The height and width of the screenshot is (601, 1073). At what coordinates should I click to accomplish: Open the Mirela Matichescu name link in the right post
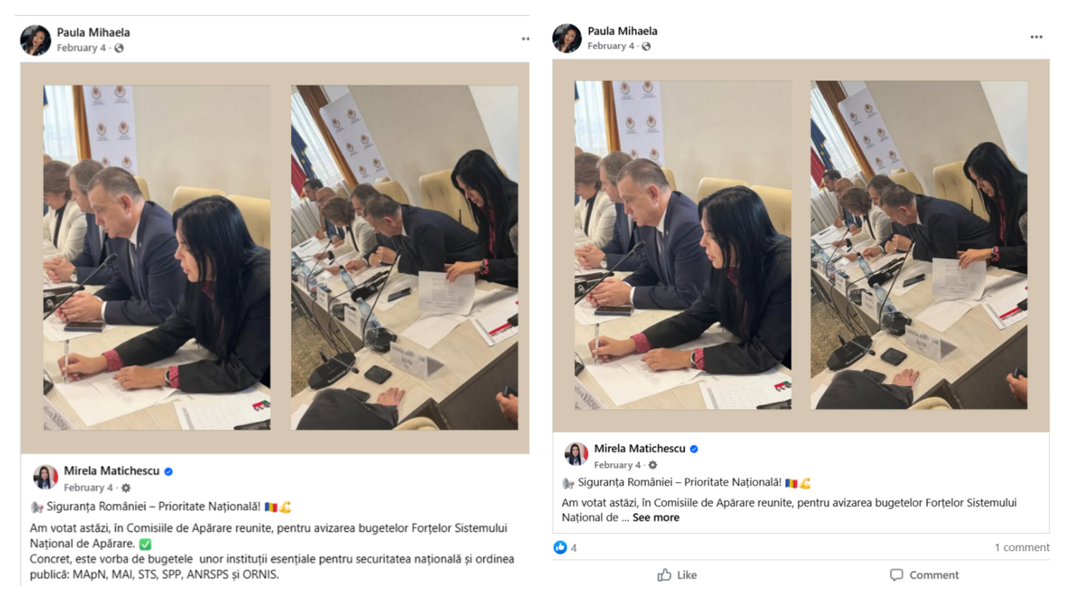tap(639, 448)
